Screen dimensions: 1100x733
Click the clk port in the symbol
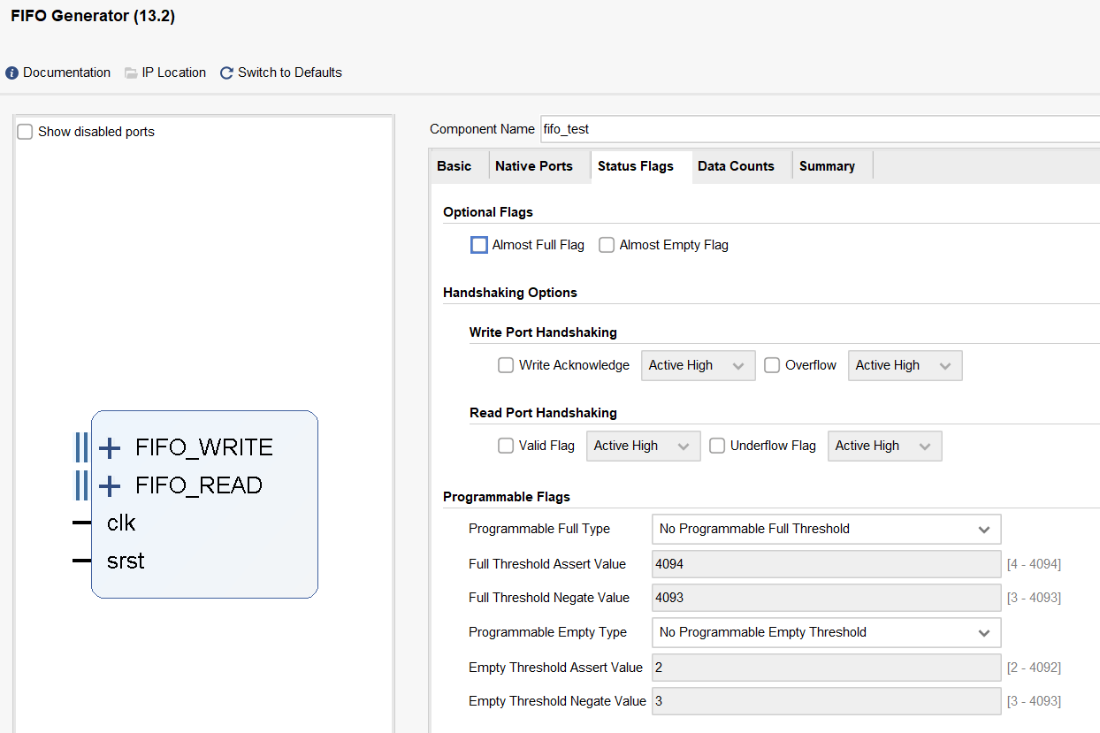pyautogui.click(x=121, y=523)
